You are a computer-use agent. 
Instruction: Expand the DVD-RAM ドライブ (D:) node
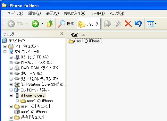click(11, 68)
